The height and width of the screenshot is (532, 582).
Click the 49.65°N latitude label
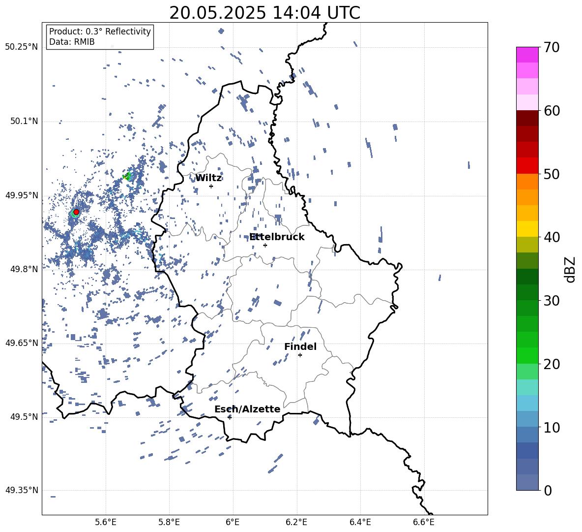click(22, 343)
